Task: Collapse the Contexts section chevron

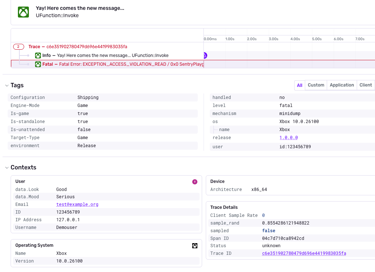Action: 7,168
